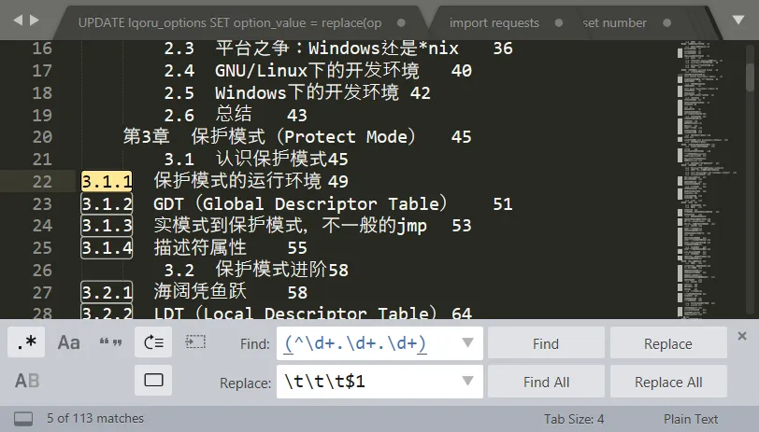Focus the Find regex input field

tap(379, 343)
